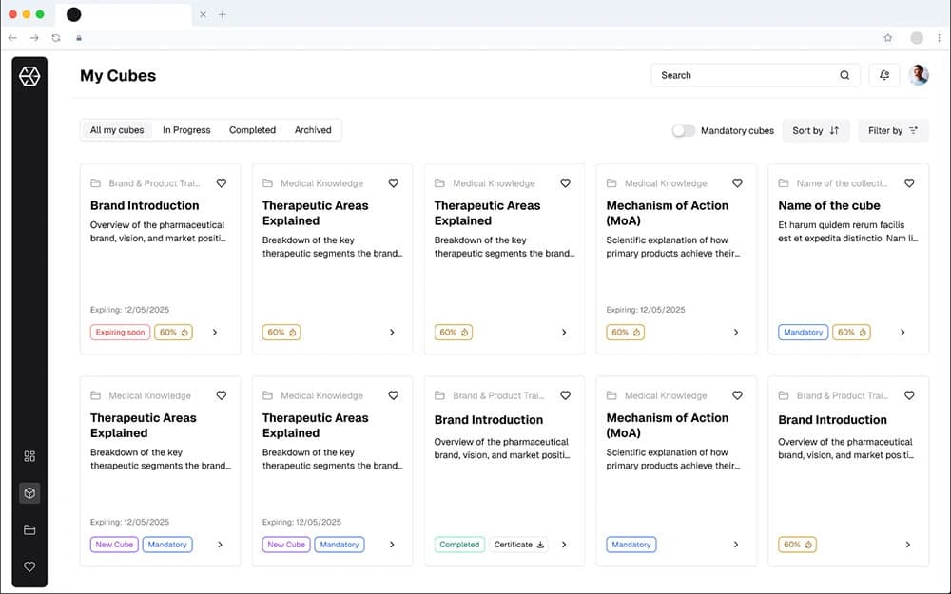Download the certificate for Brand Introduction

coord(518,544)
